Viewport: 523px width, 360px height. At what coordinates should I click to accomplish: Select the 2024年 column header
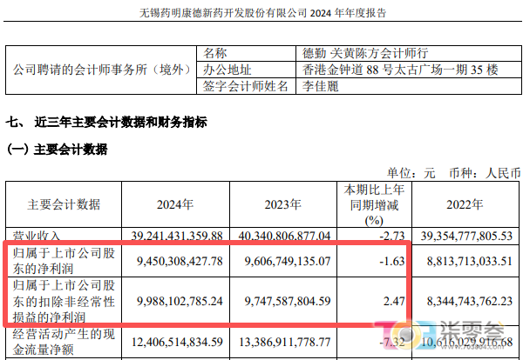[174, 205]
